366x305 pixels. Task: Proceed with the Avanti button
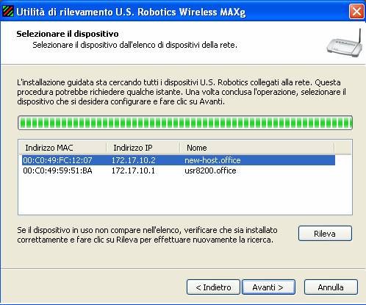coord(268,287)
